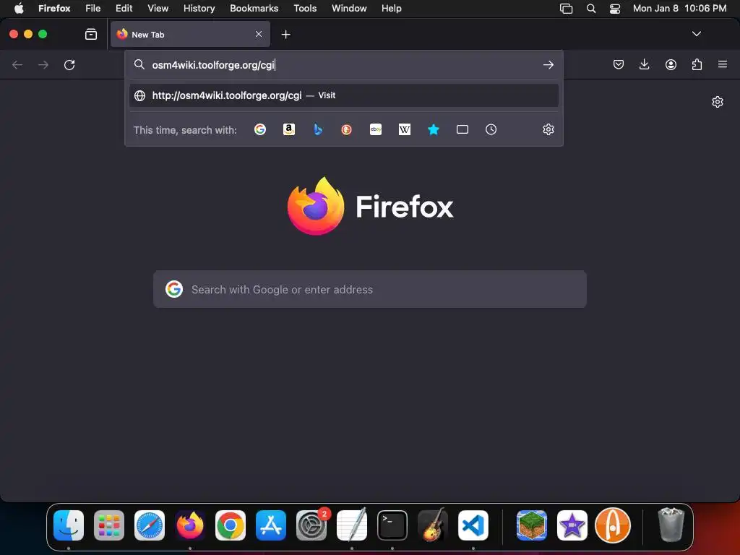
Task: Search this time with Wikipedia icon
Action: (x=405, y=129)
